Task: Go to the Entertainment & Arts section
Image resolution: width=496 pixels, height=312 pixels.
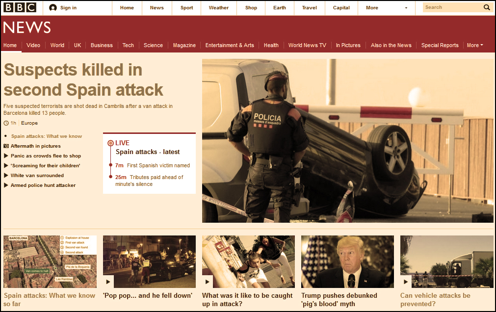Action: (230, 45)
